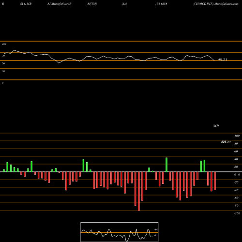
Task: Click the 523.29 value label
Action: (x=226, y=142)
